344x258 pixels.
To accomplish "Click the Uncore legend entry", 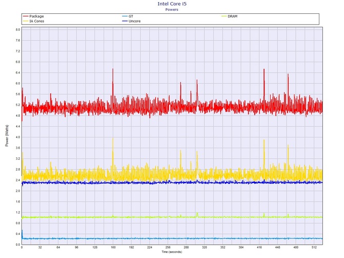I will coord(131,21).
